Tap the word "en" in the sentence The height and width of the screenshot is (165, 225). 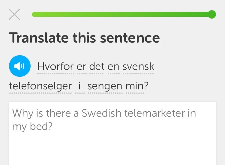coord(113,67)
